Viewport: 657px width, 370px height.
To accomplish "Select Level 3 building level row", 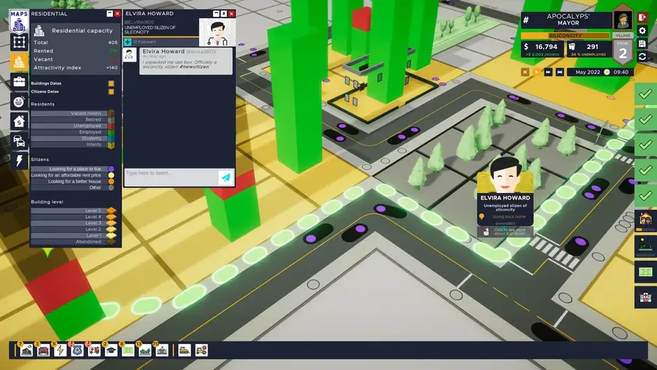I will tap(73, 223).
